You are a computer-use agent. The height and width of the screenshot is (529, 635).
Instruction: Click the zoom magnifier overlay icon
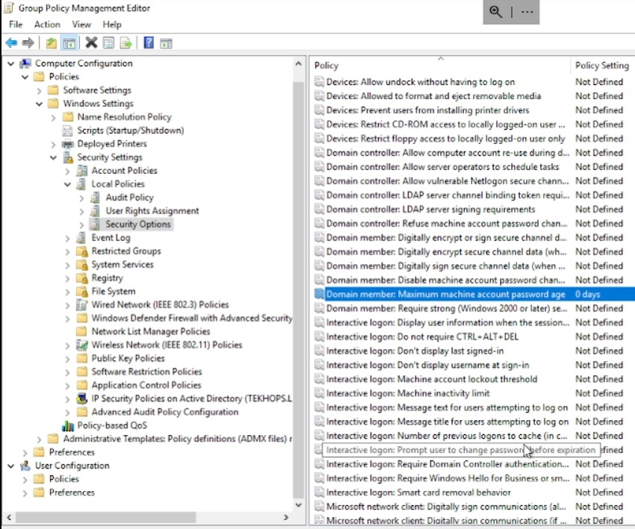(496, 12)
